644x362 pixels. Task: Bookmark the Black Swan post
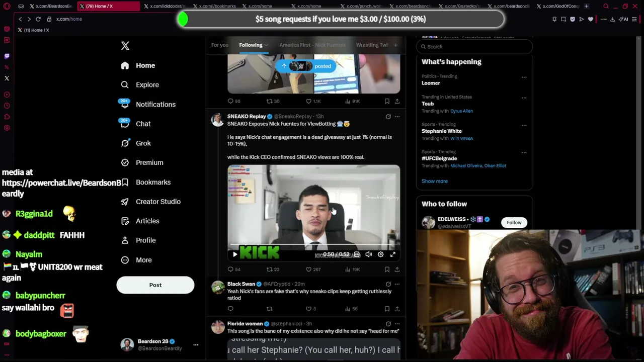point(387,309)
